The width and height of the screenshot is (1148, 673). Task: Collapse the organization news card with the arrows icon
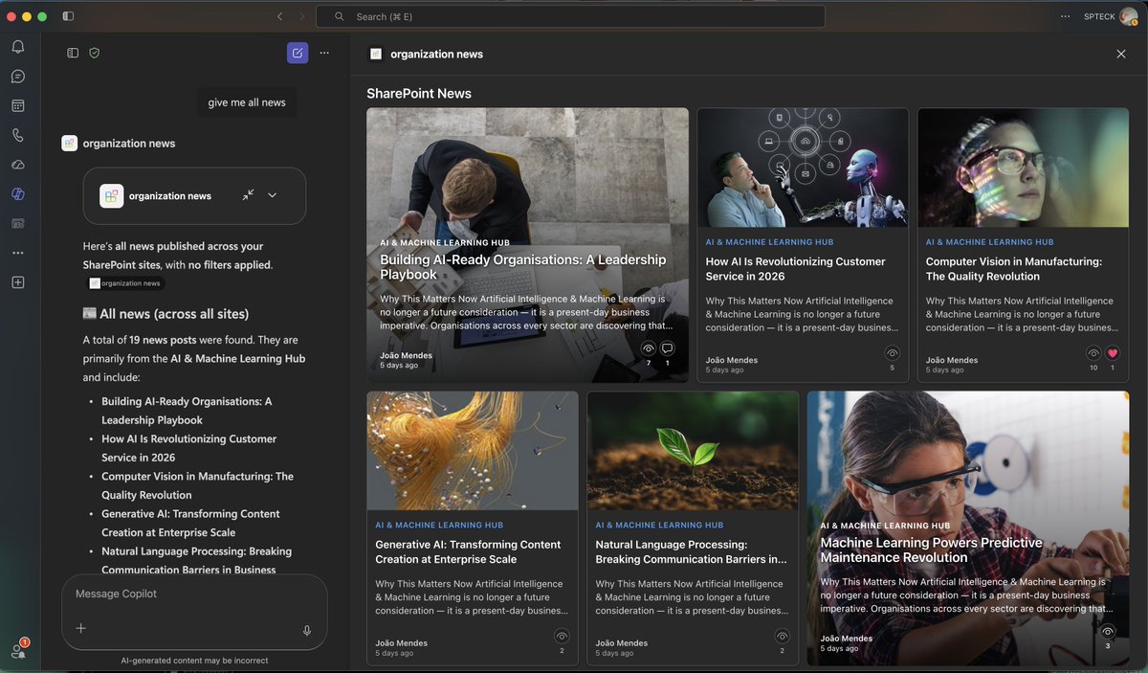point(248,194)
